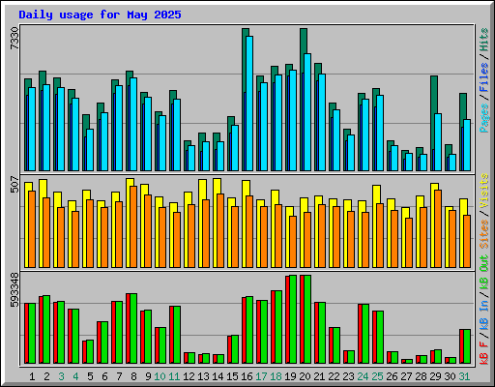Viewport: 495px width, 387px height.
Task: Click the "Hits" legend label
Action: pyautogui.click(x=484, y=40)
